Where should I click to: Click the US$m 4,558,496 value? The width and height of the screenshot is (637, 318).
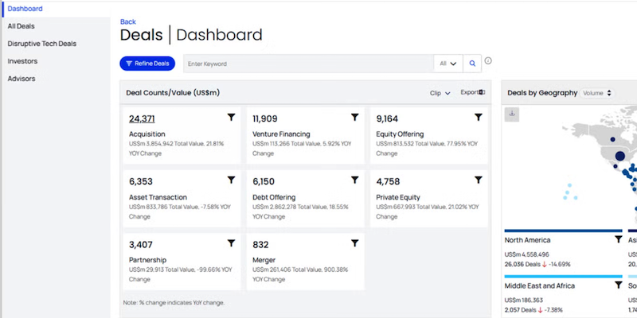(x=527, y=254)
